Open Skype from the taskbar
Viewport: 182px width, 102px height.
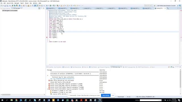pyautogui.click(x=35, y=100)
